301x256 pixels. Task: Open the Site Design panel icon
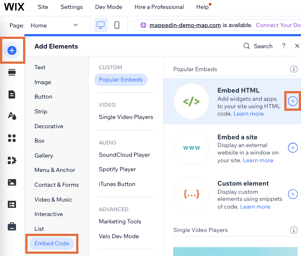[13, 116]
